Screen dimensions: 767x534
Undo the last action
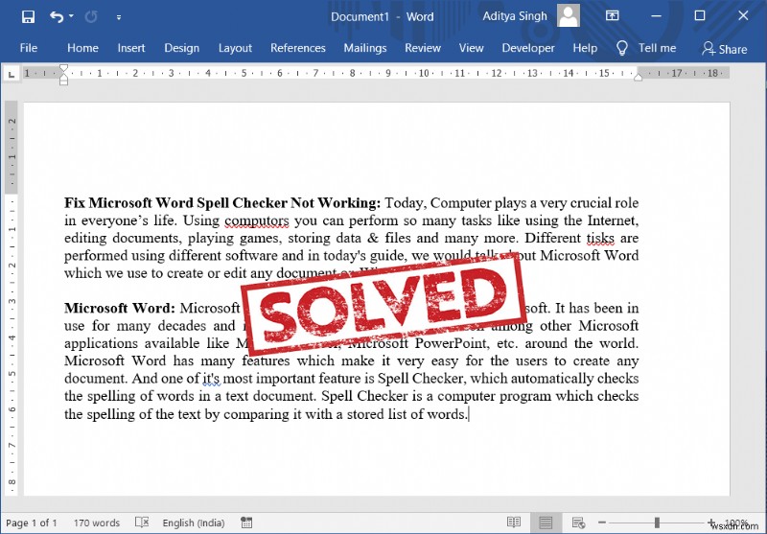tap(57, 17)
